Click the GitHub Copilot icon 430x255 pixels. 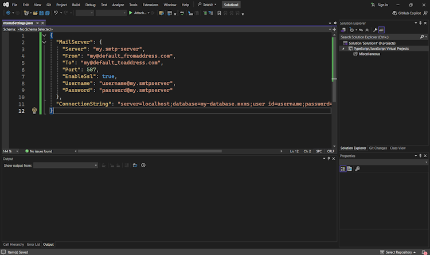click(394, 12)
